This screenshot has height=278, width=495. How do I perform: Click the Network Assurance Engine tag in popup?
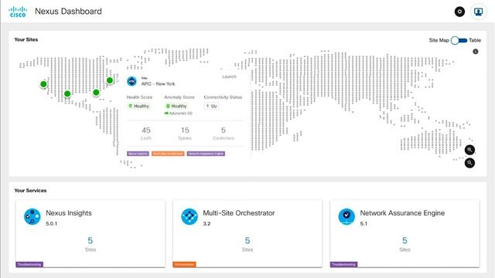coord(206,154)
